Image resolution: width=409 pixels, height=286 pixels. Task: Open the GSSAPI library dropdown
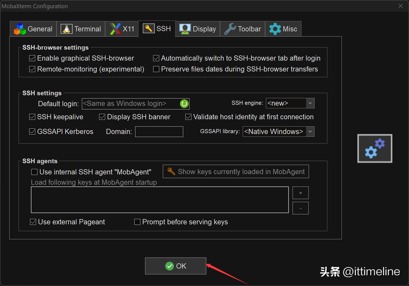310,132
